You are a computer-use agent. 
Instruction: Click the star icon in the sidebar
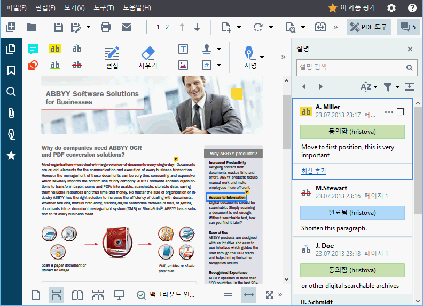(x=11, y=156)
